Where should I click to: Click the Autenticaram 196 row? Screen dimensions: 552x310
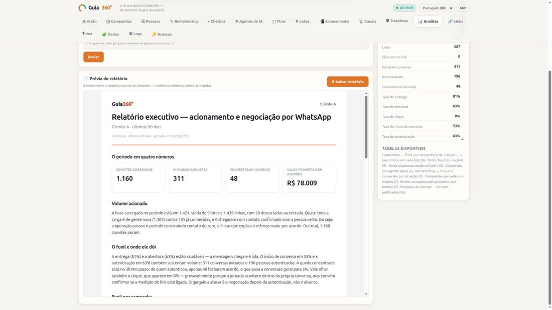tap(421, 77)
